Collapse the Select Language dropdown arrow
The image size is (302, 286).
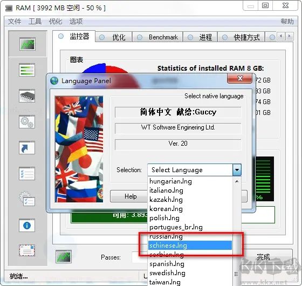point(237,170)
